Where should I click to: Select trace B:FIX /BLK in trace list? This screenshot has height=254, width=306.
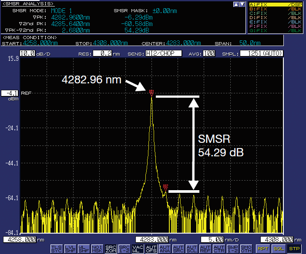click(x=275, y=9)
